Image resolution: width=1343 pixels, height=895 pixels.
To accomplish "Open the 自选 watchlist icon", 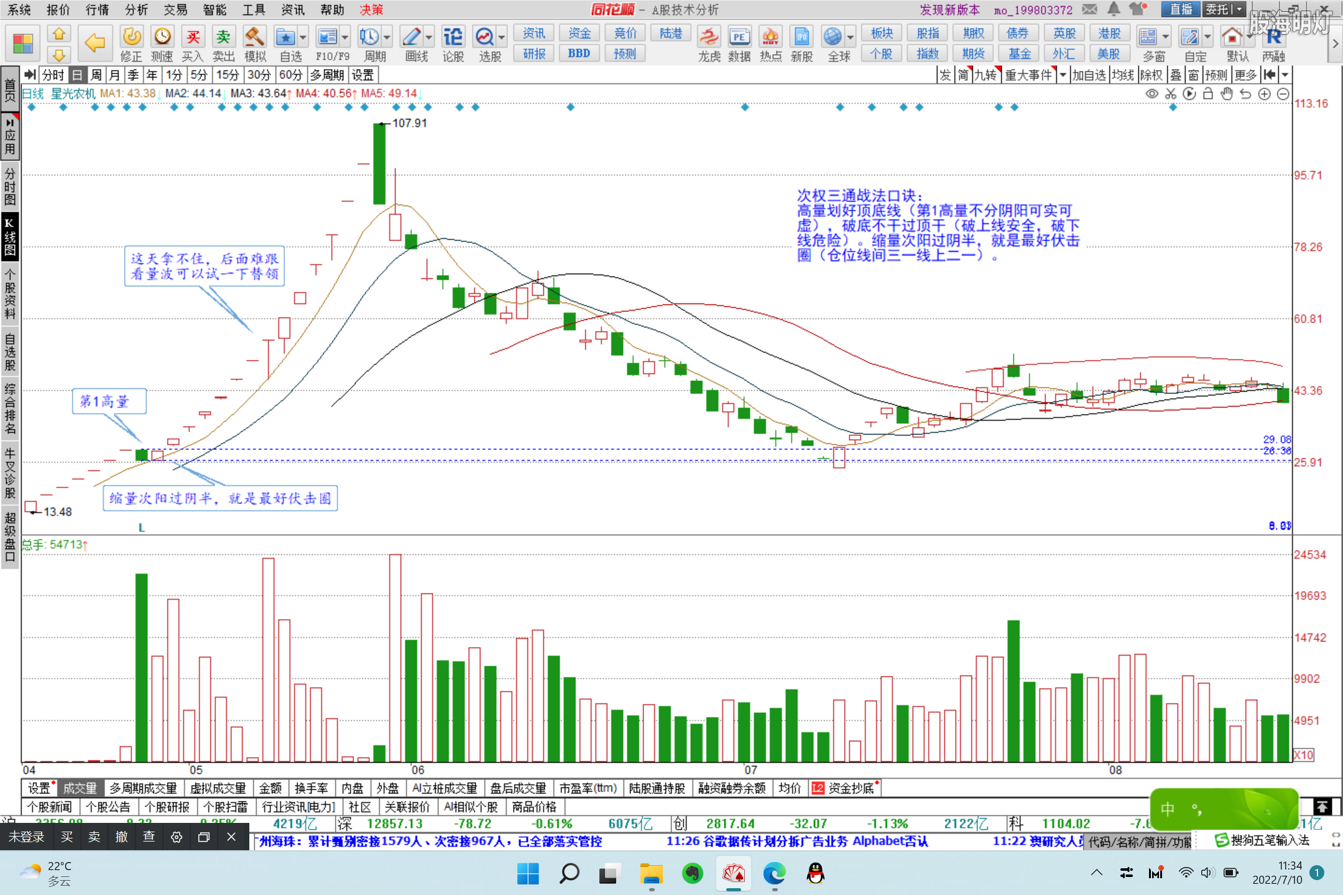I will 286,44.
